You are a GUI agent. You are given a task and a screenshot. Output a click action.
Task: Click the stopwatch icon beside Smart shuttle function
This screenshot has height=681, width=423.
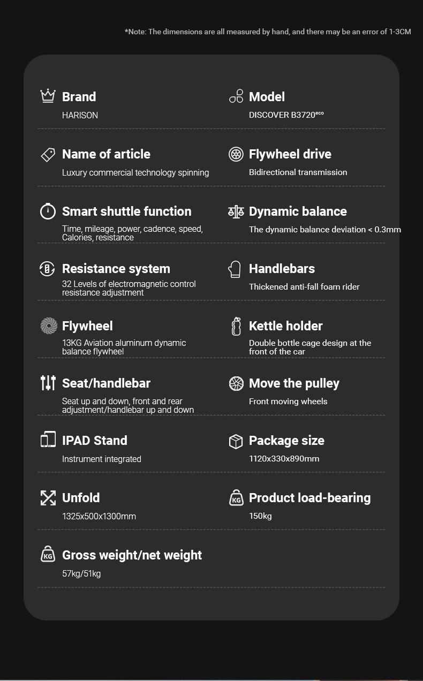coord(48,211)
